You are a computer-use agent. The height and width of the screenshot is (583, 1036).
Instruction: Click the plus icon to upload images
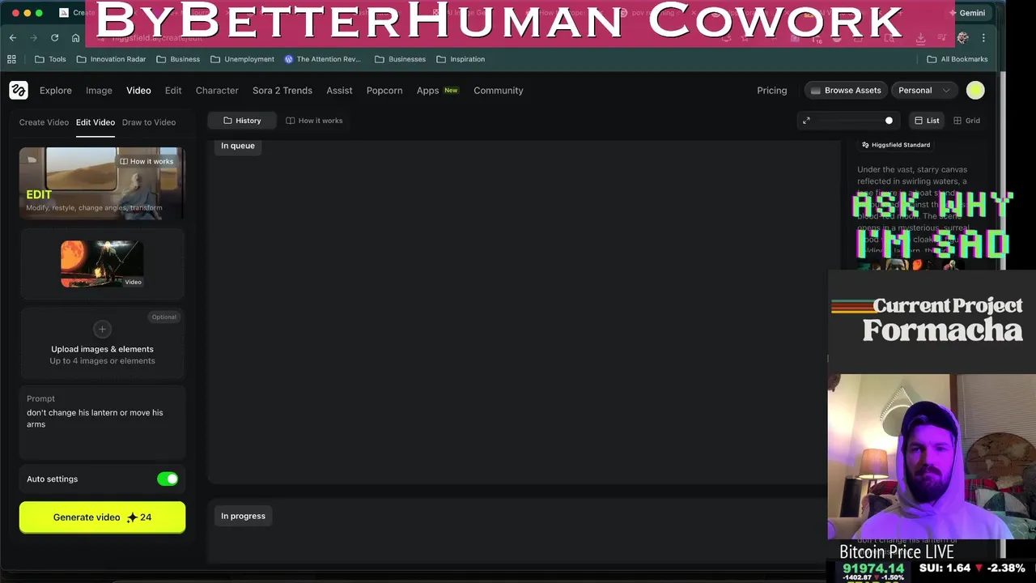click(102, 329)
